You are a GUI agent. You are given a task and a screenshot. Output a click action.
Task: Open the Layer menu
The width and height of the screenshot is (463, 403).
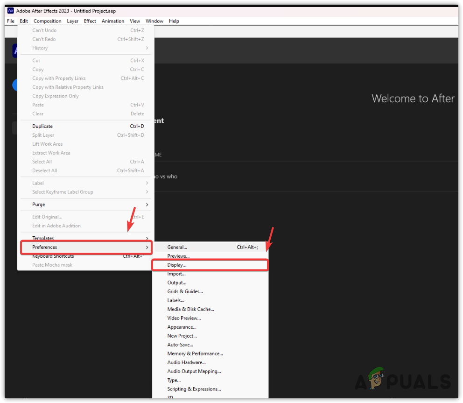pyautogui.click(x=73, y=21)
